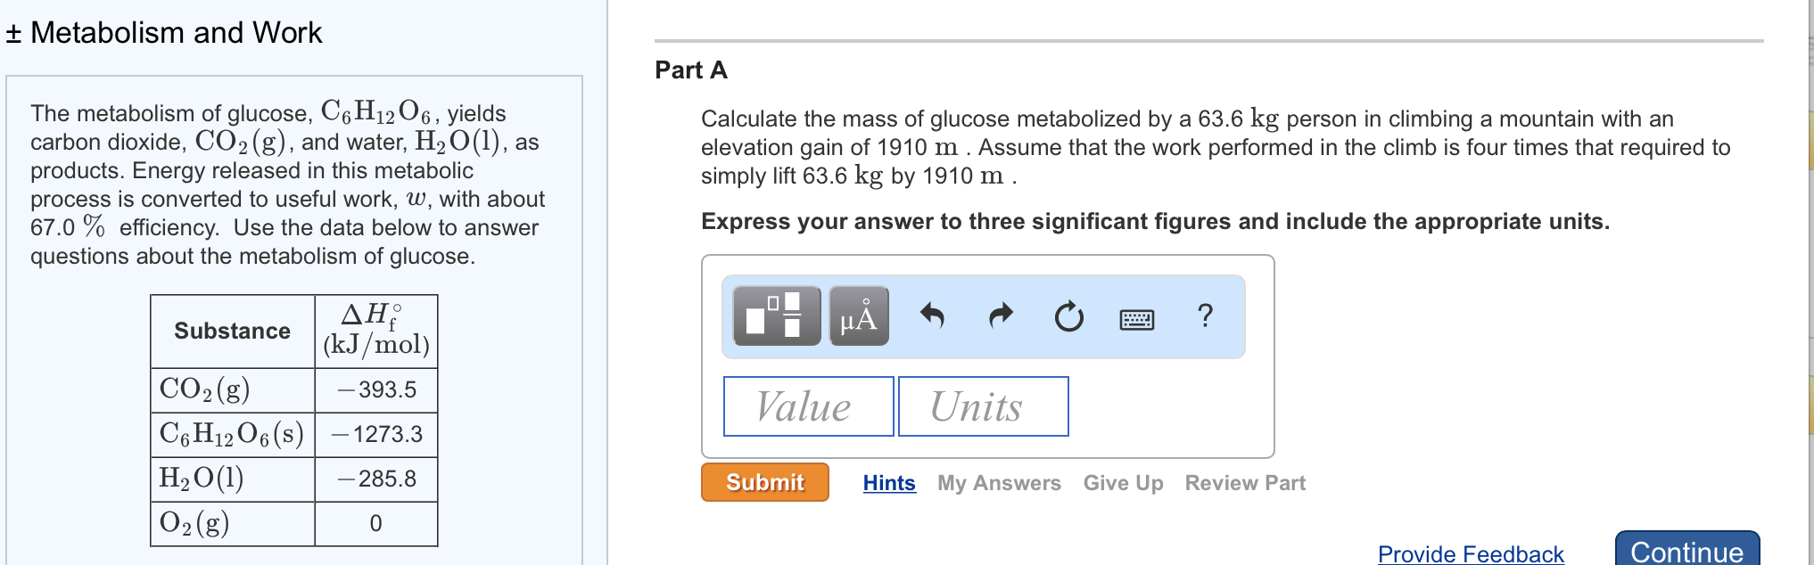Open My Answers history
This screenshot has width=1814, height=565.
point(1000,482)
